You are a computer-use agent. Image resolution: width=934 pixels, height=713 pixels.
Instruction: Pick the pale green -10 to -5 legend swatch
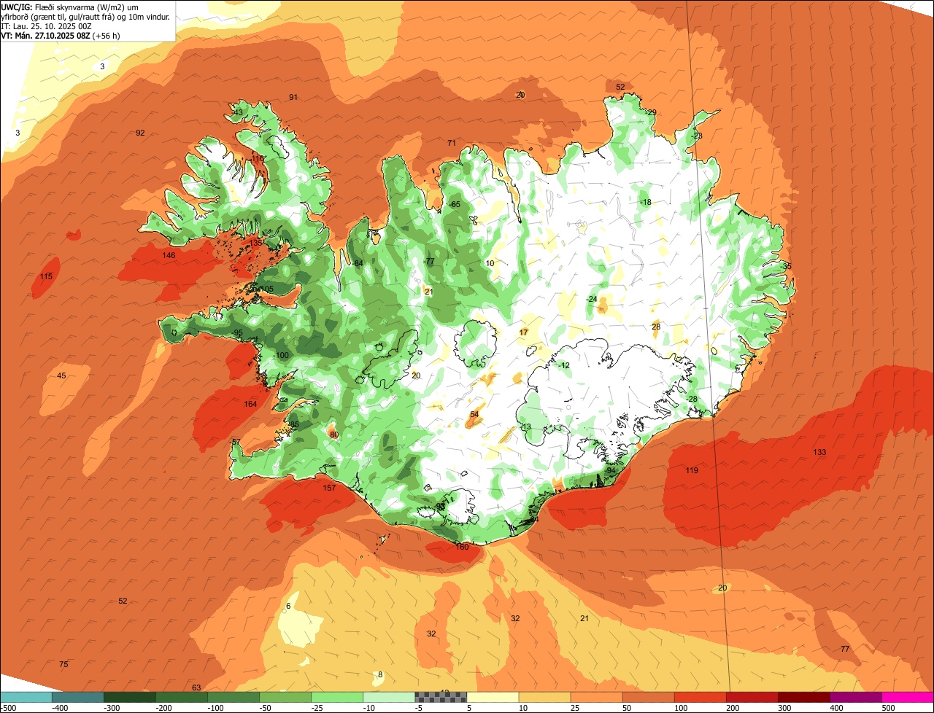(x=389, y=698)
